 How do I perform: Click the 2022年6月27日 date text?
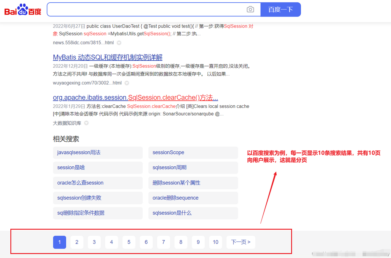[x=69, y=26]
